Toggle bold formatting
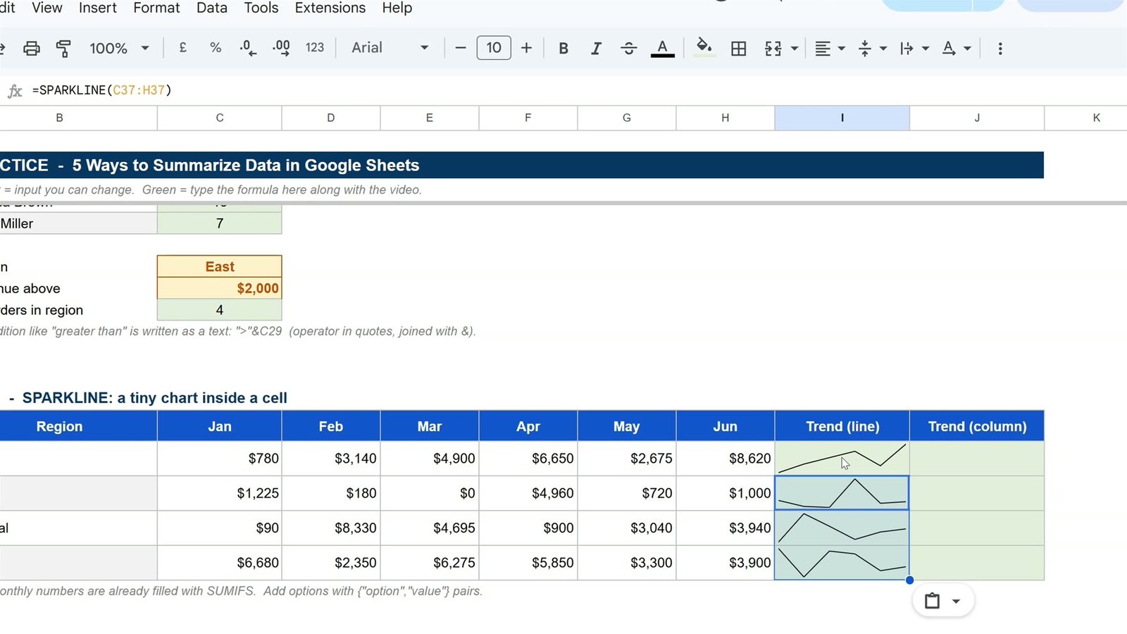 [x=563, y=49]
